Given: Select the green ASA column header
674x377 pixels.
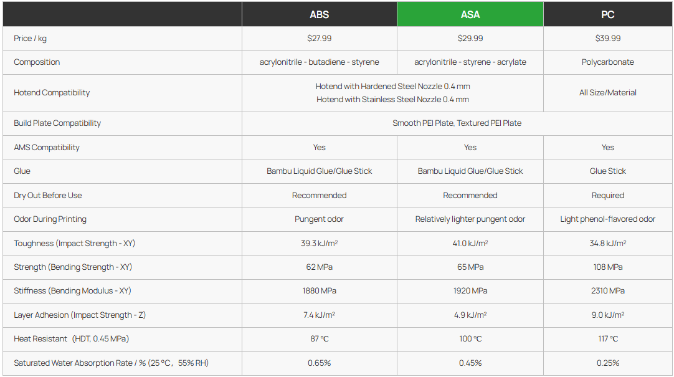Looking at the screenshot, I should [470, 14].
